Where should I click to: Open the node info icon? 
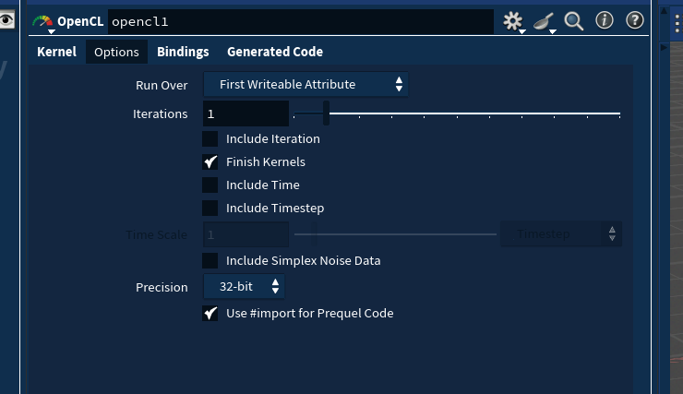605,20
